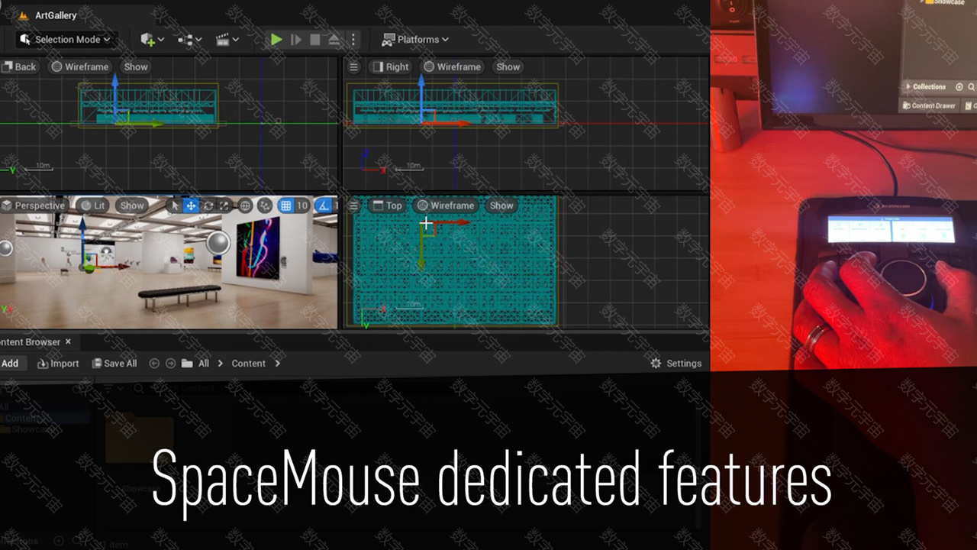Open Content Browser Settings
Viewport: 977px width, 550px height.
[676, 364]
